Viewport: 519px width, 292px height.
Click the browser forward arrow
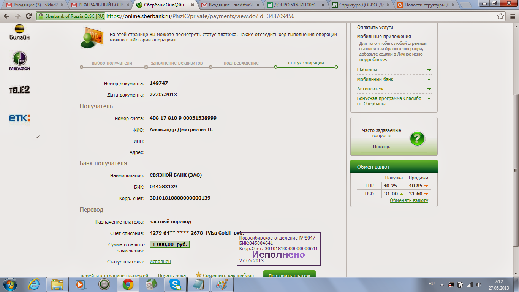pyautogui.click(x=17, y=16)
